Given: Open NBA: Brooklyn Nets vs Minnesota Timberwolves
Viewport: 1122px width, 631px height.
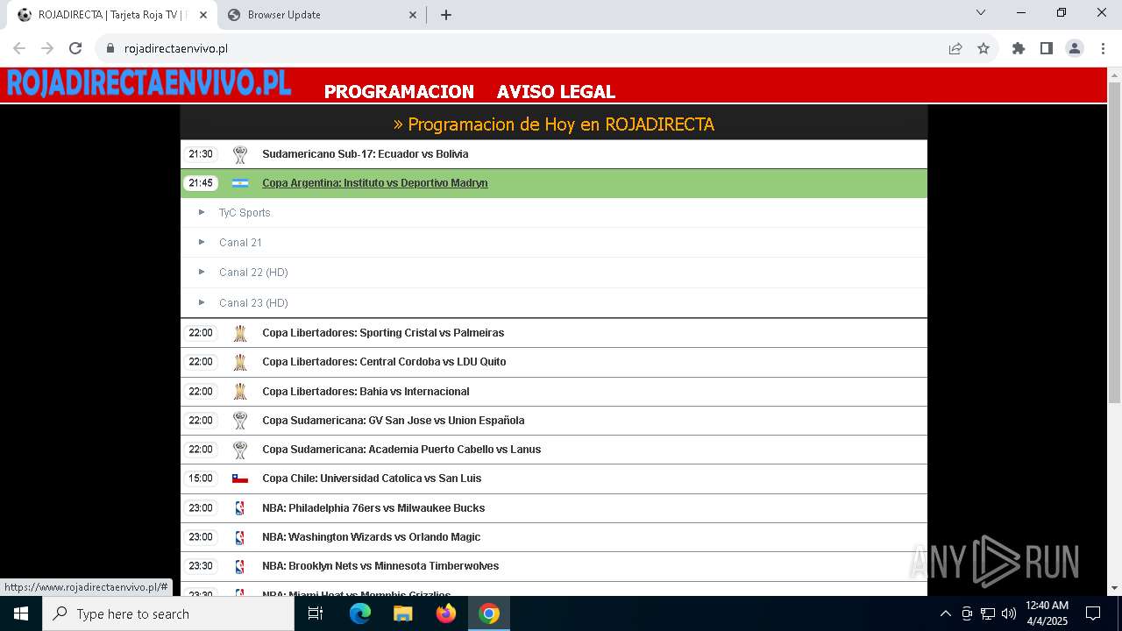Looking at the screenshot, I should [x=380, y=566].
